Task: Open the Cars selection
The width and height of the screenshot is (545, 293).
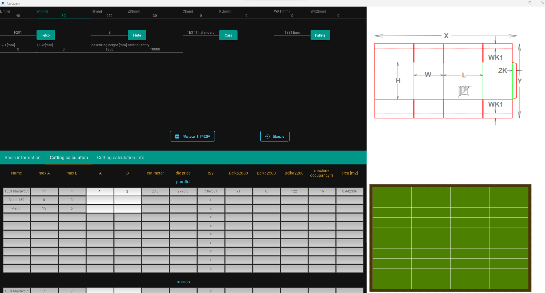Action: (228, 35)
